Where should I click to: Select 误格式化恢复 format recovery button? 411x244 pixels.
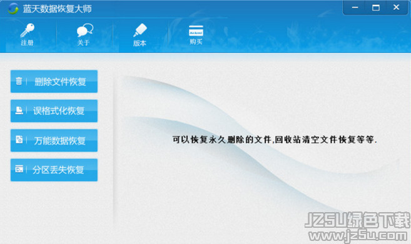pos(54,111)
